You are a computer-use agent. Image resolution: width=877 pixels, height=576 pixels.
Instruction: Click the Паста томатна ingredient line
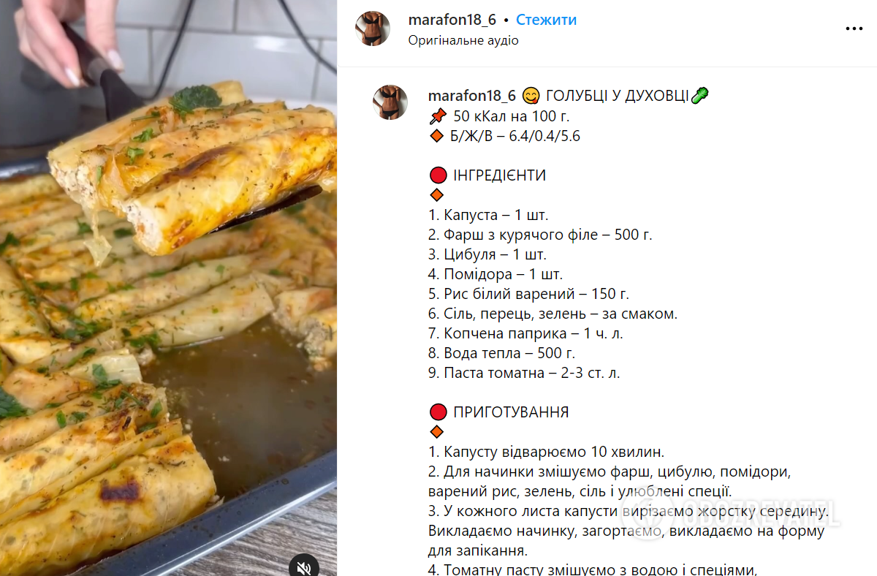pyautogui.click(x=524, y=374)
